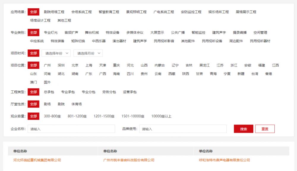
Task: Expand the 请选择月份 month dropdown
Action: pyautogui.click(x=88, y=53)
